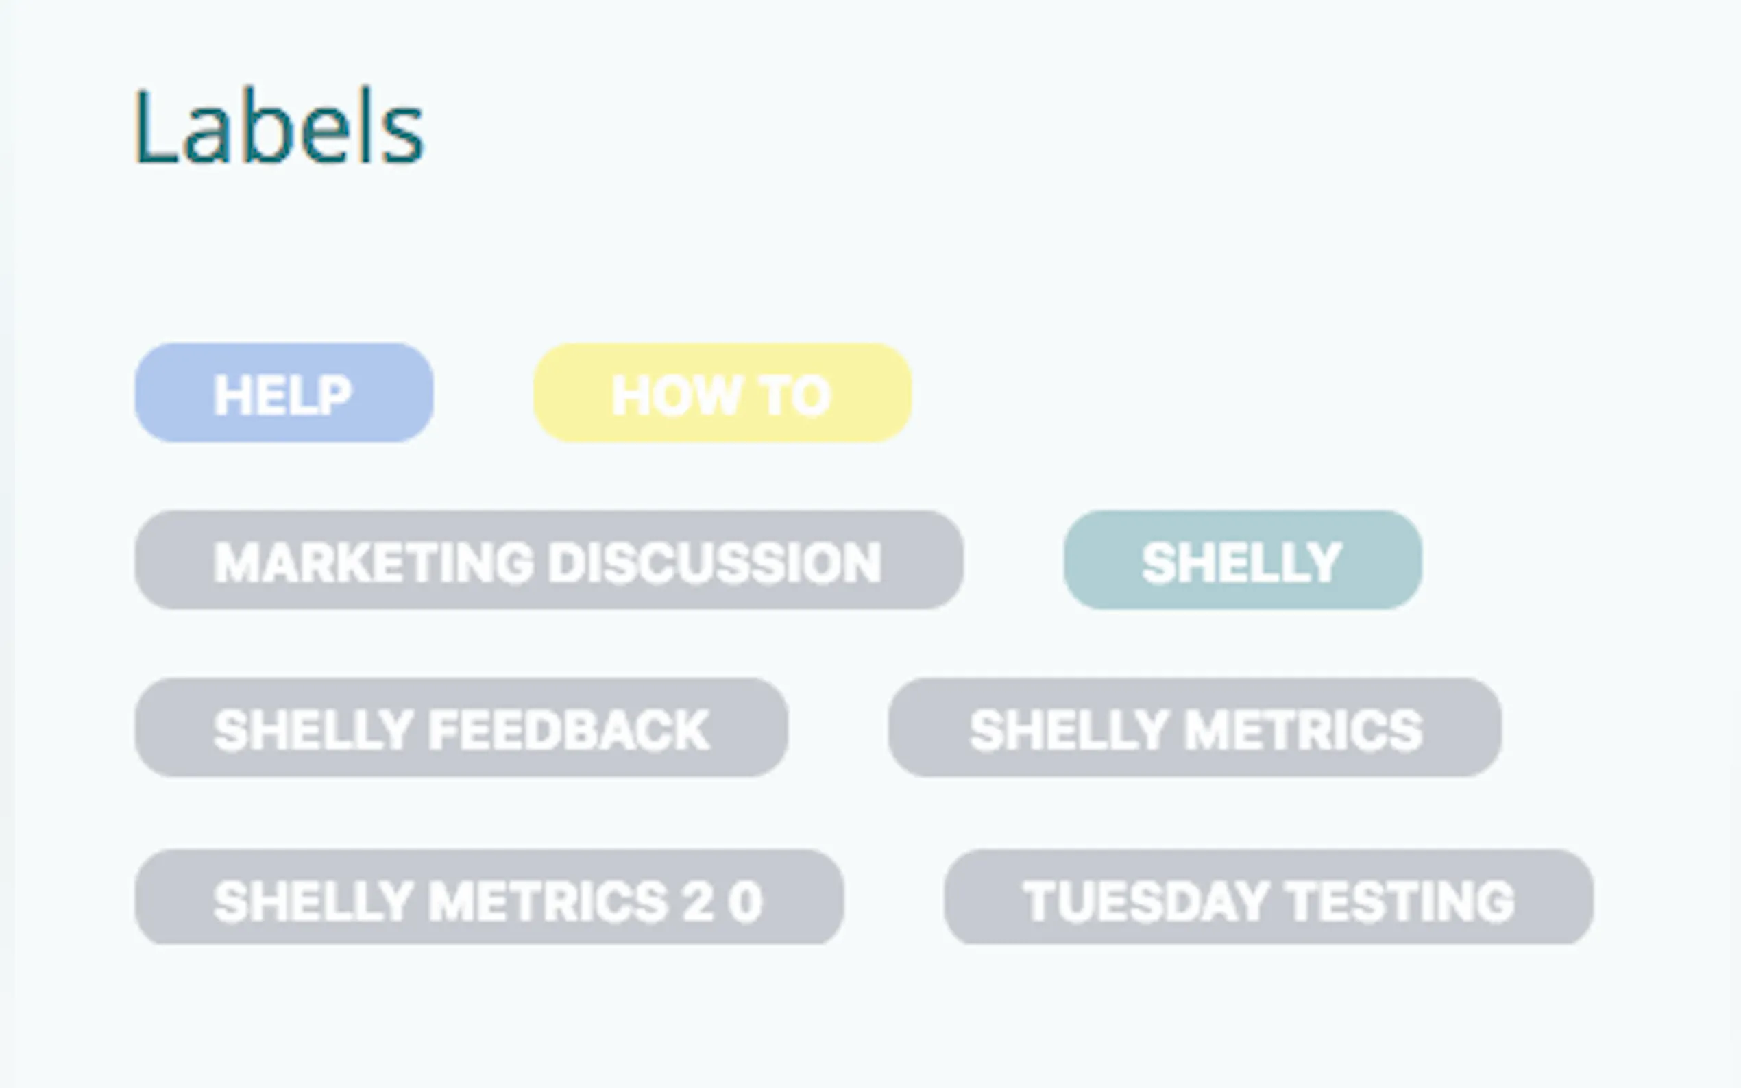This screenshot has height=1088, width=1741.
Task: Filter by the SHELLY FEEDBACK tag
Action: pos(461,728)
